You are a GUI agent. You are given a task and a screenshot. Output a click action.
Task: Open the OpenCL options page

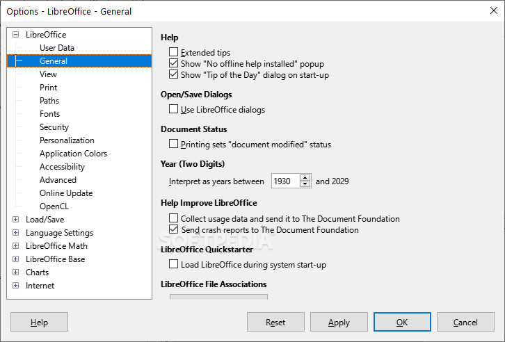54,206
